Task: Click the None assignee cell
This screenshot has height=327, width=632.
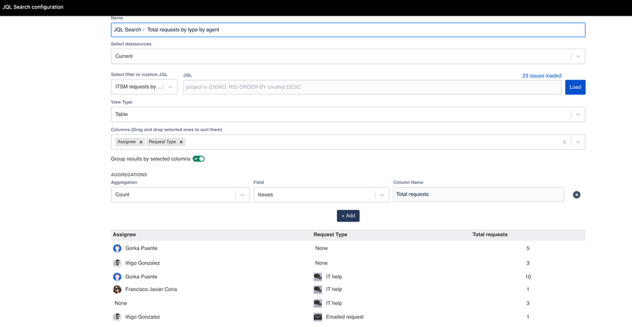Action: point(120,303)
